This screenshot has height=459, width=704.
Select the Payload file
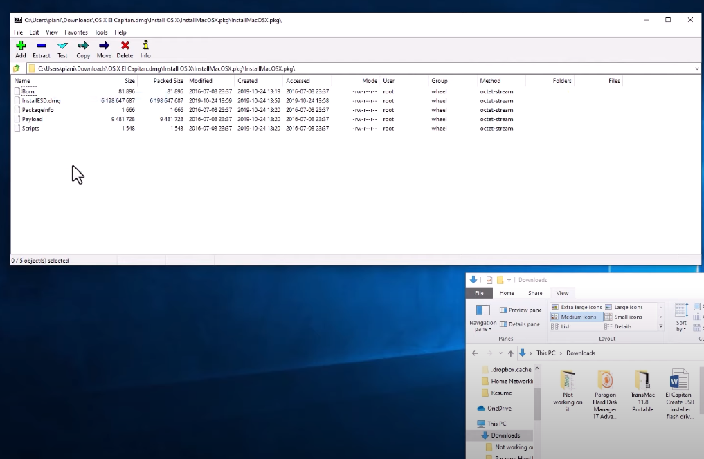tap(33, 119)
